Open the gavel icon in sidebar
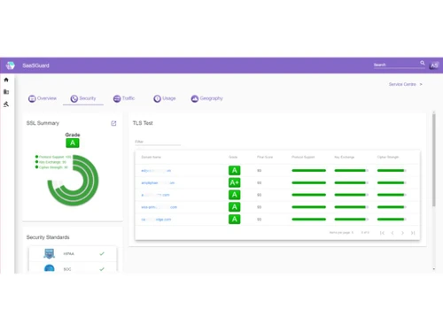The height and width of the screenshot is (332, 443). 6,104
